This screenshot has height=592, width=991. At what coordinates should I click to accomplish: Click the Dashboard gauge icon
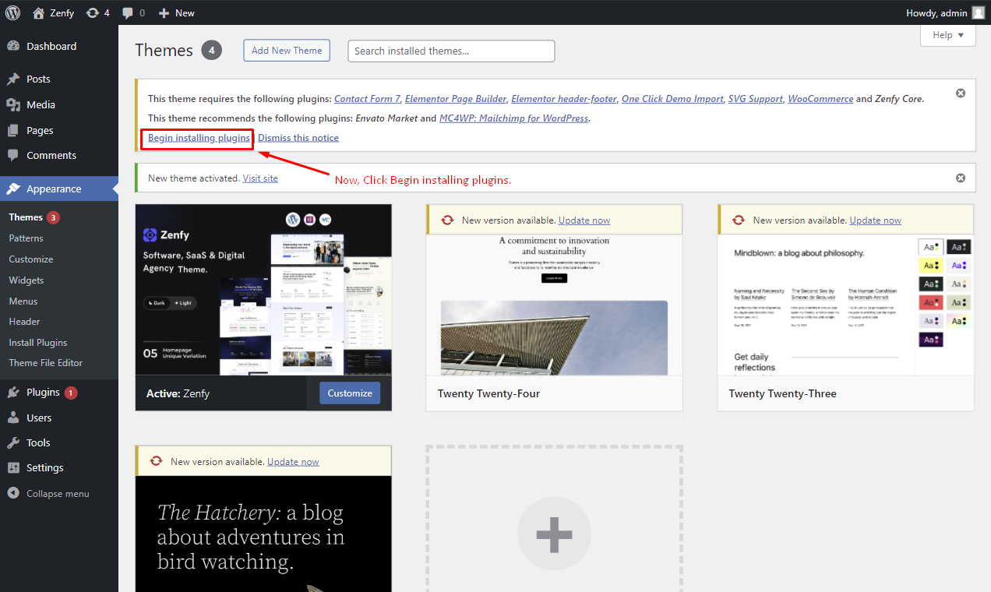[x=13, y=46]
